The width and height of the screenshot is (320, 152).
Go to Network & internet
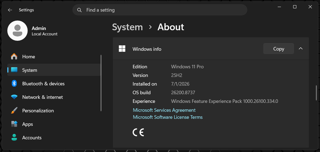pos(54,97)
